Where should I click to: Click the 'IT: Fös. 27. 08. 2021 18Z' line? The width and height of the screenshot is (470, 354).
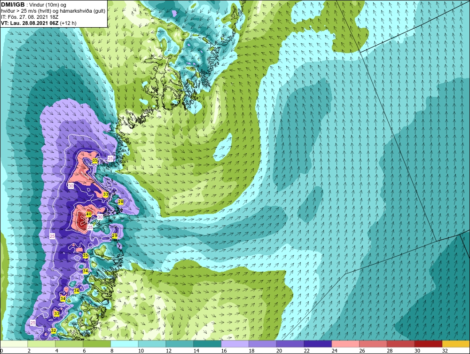pyautogui.click(x=29, y=17)
